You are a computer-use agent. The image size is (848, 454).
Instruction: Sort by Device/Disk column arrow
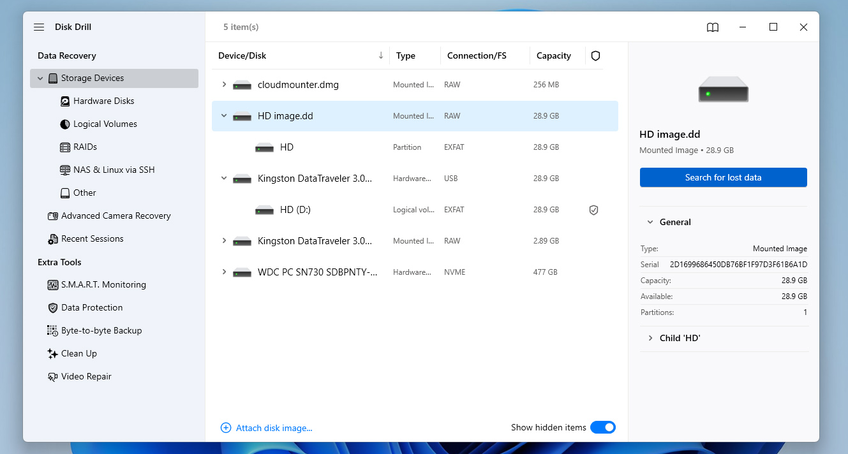pyautogui.click(x=381, y=55)
